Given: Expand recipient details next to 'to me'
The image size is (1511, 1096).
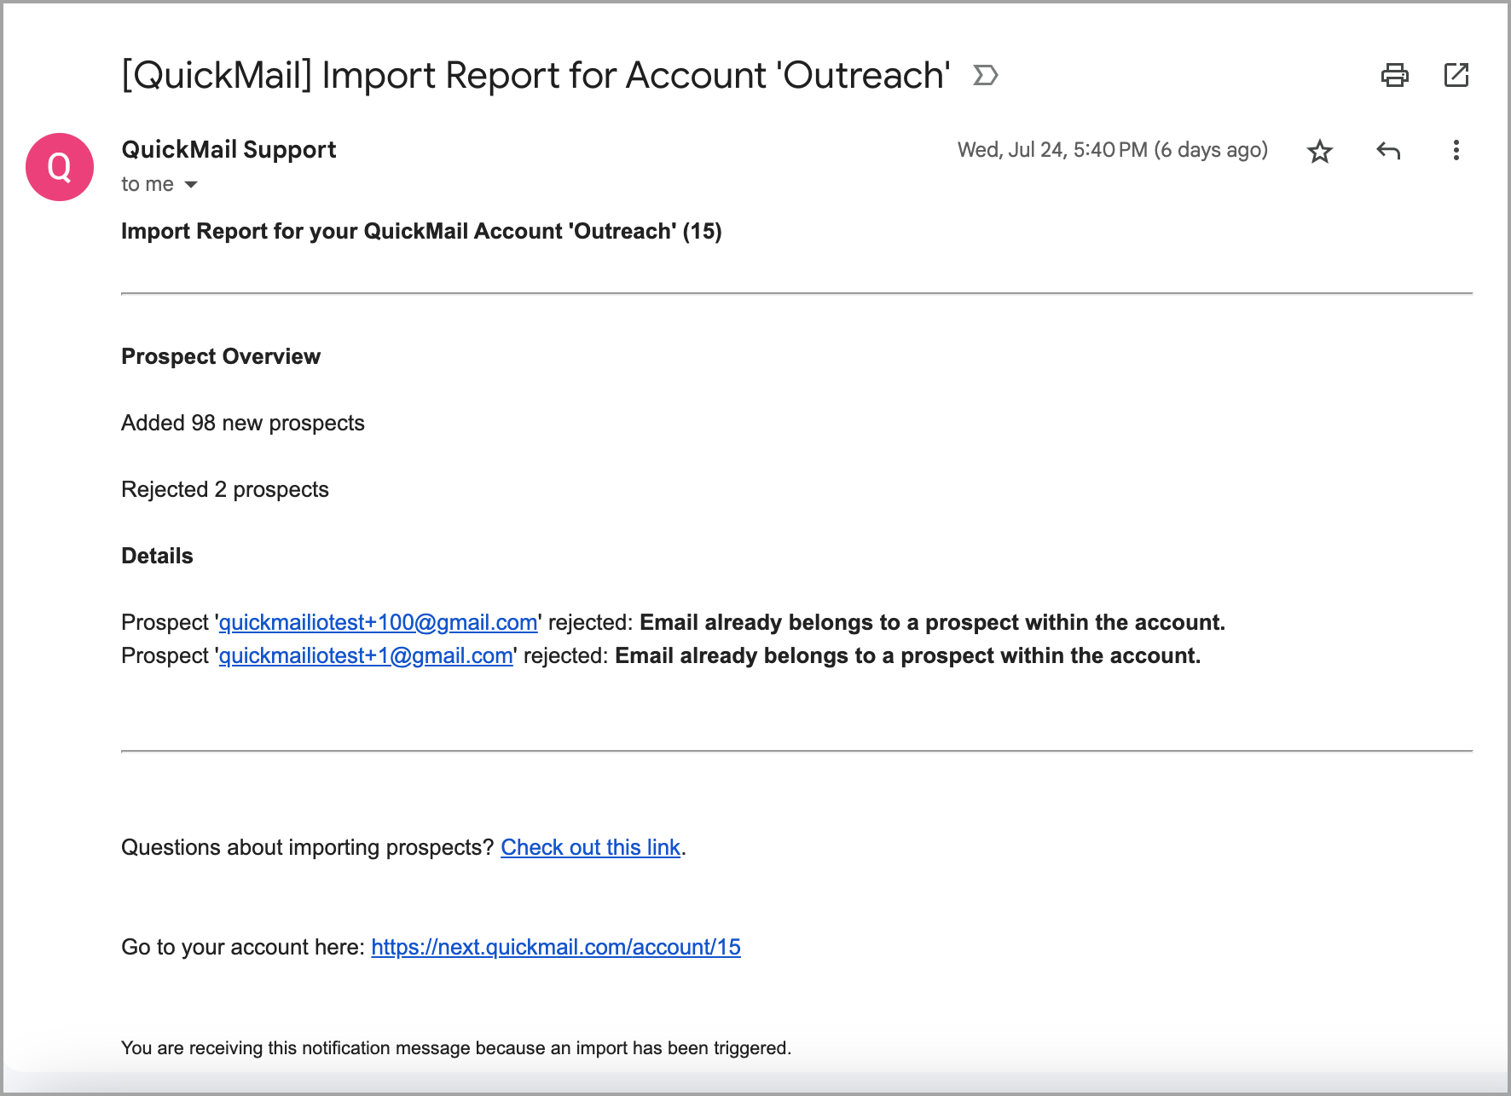Looking at the screenshot, I should tap(191, 185).
